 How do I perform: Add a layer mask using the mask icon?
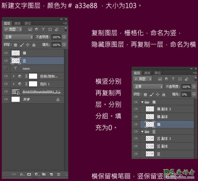(x=29, y=174)
